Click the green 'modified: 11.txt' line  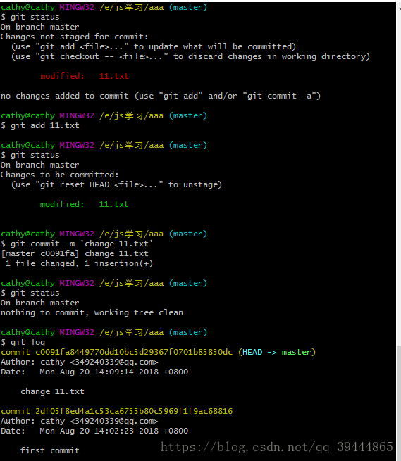[84, 204]
